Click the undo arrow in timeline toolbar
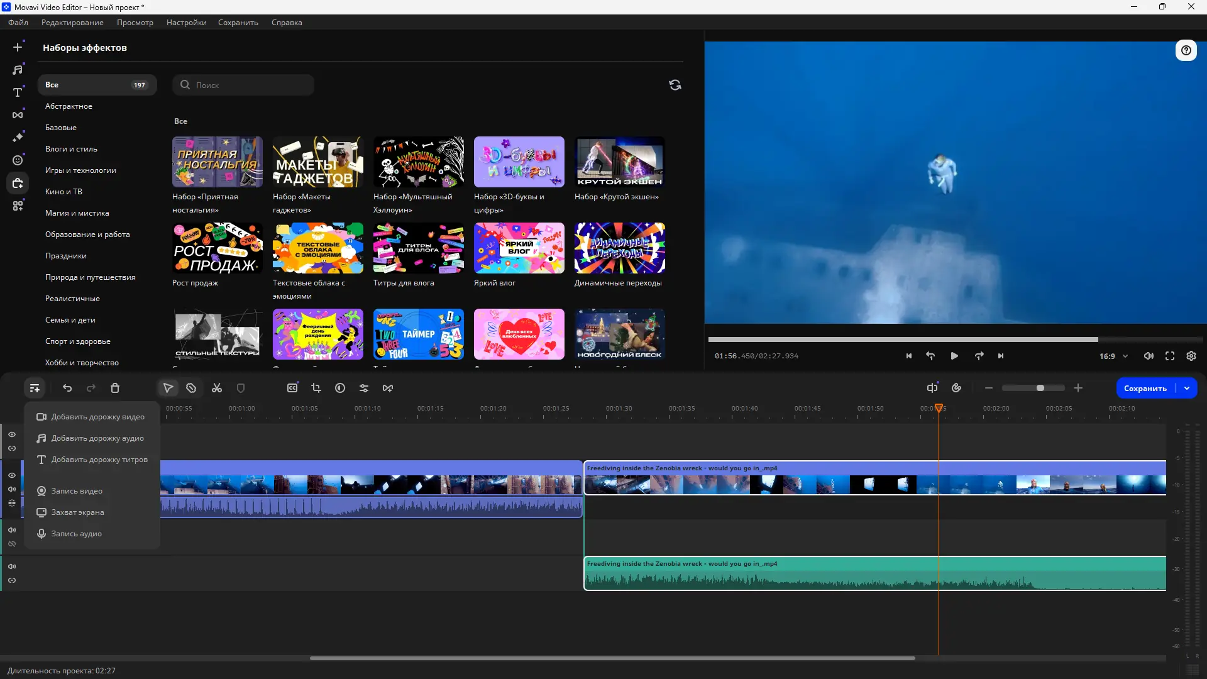Screen dimensions: 1207x679 67,389
